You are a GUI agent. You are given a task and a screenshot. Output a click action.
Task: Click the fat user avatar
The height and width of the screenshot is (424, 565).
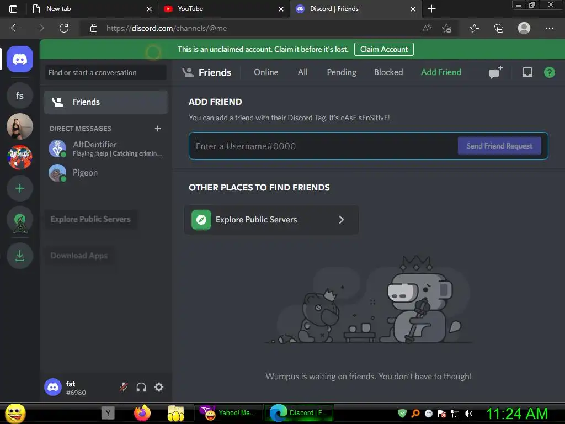53,387
